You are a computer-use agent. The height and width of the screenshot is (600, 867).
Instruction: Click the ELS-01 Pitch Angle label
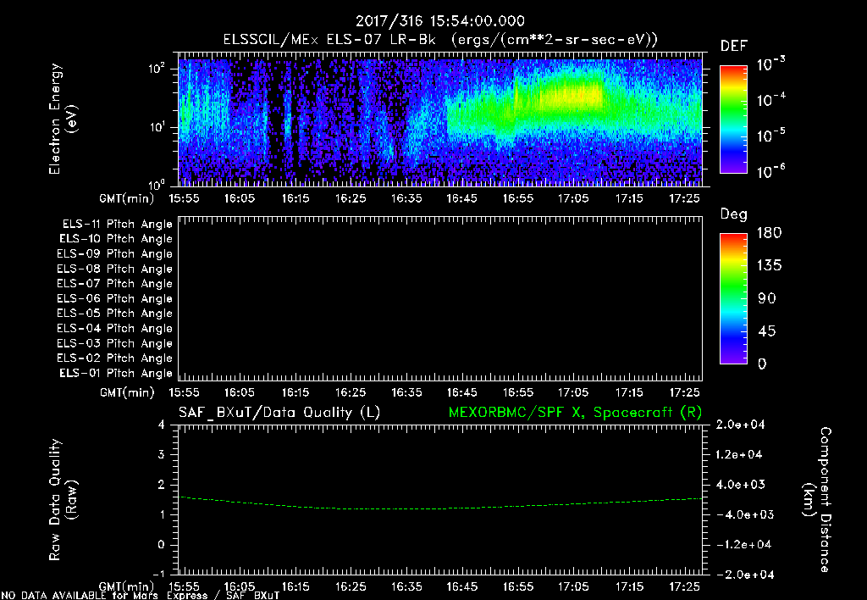(116, 374)
